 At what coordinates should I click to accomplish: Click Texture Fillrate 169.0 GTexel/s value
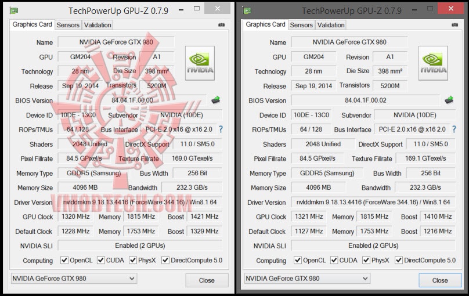click(x=192, y=158)
